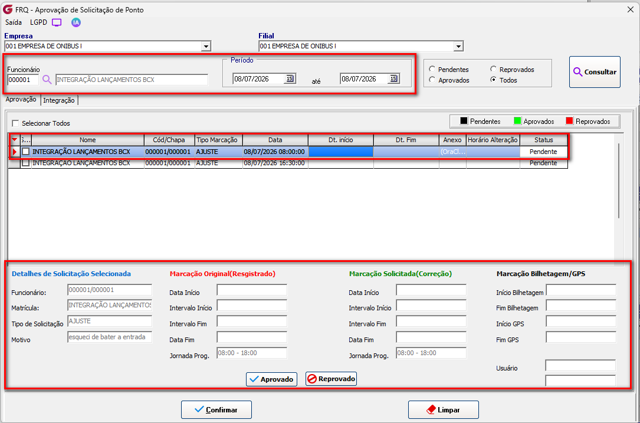Screen dimensions: 640x423
Task: Check the Selecionar Todos checkbox
Action: coord(15,123)
